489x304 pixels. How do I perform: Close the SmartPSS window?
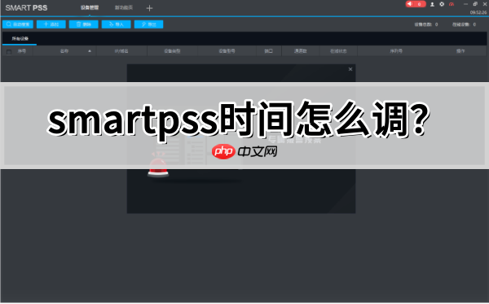point(485,4)
